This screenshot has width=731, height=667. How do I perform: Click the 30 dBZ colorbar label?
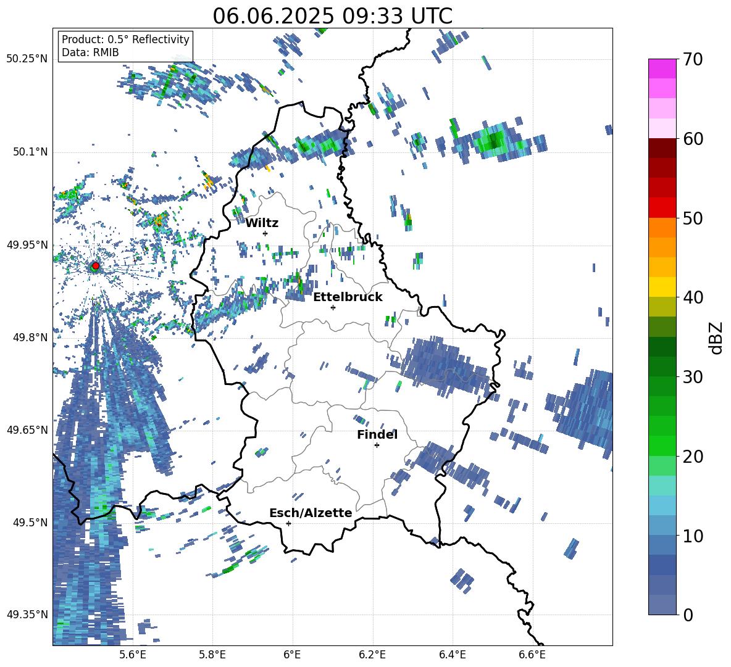click(693, 377)
